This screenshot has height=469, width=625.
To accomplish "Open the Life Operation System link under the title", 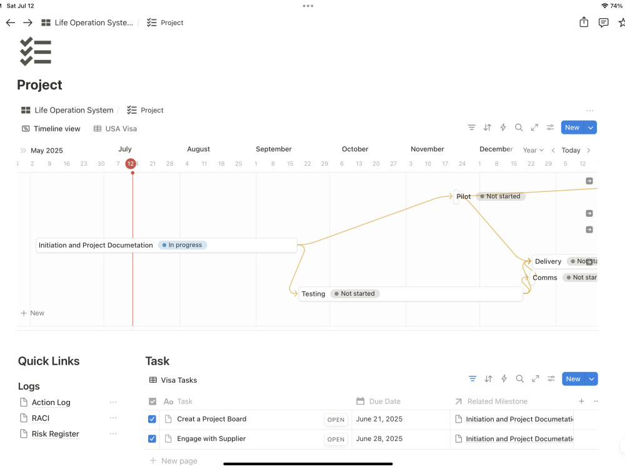I will pyautogui.click(x=67, y=110).
